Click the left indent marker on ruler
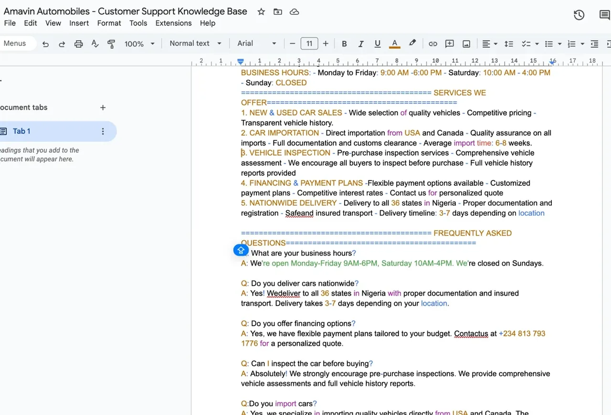 click(x=241, y=62)
